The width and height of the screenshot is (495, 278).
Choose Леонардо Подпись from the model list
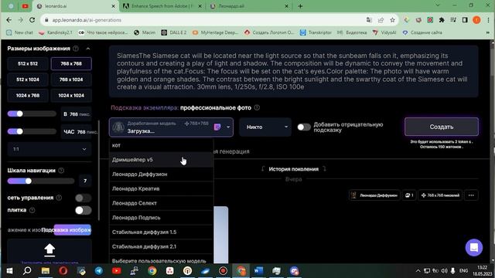pyautogui.click(x=162, y=218)
